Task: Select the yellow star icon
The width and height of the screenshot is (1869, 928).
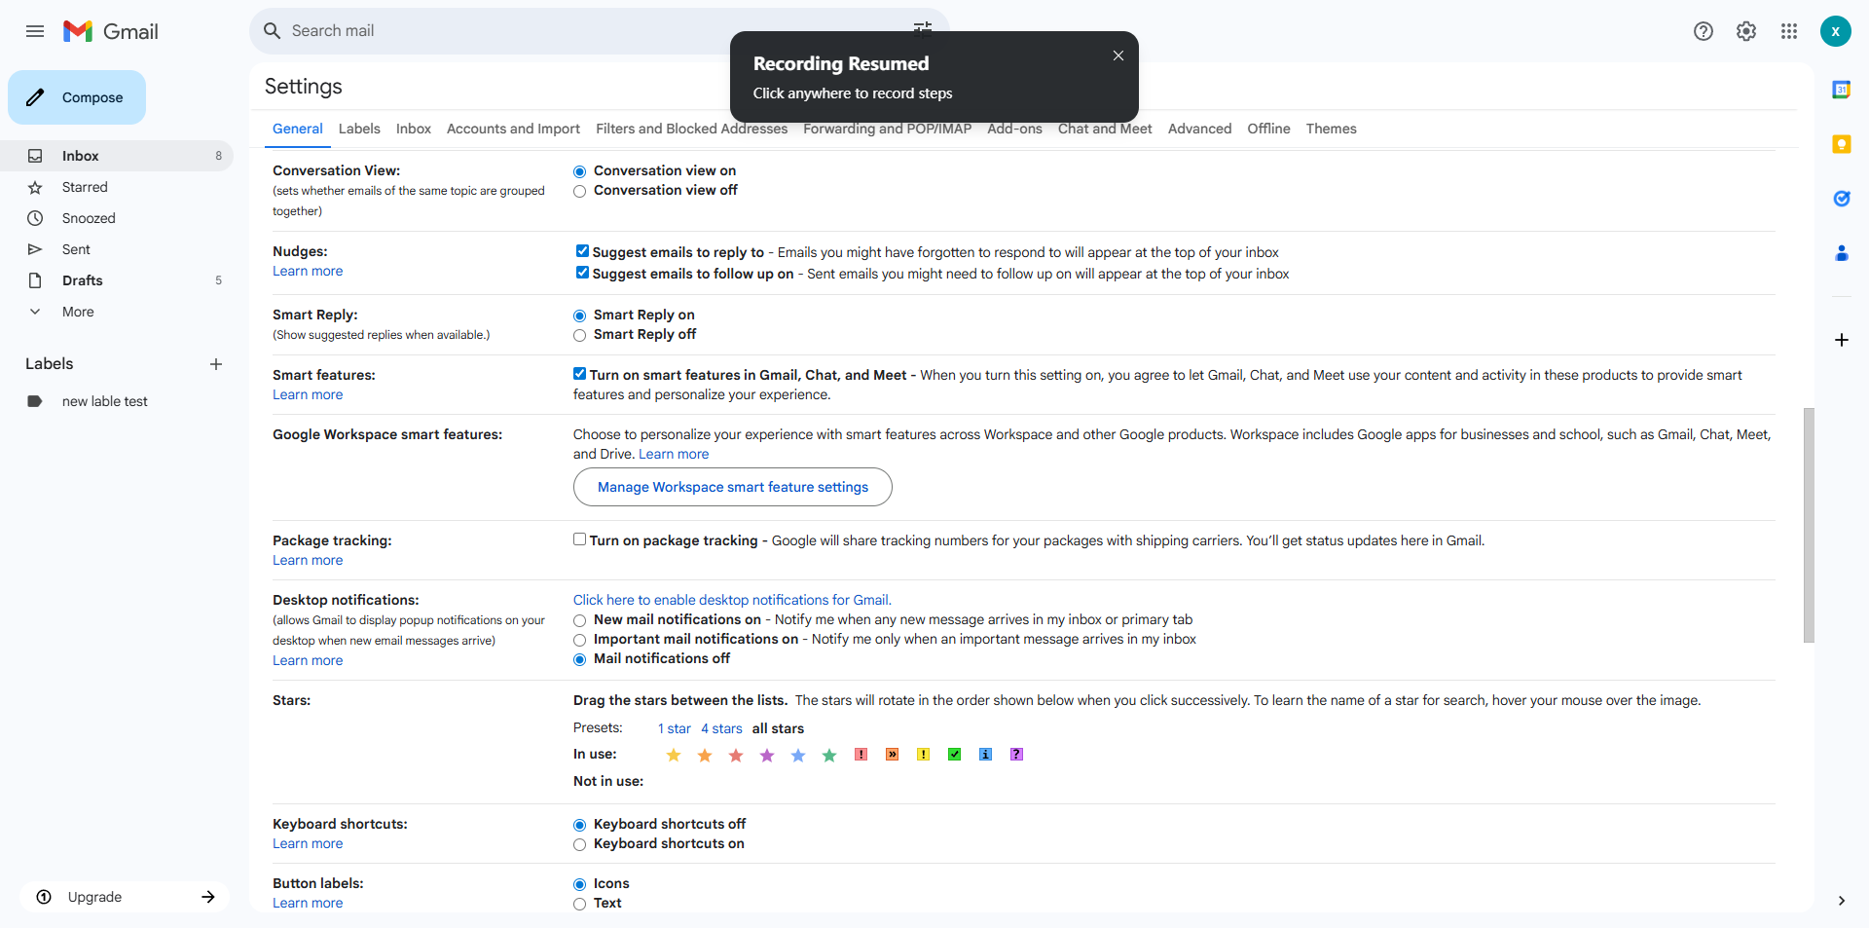Action: [x=674, y=755]
